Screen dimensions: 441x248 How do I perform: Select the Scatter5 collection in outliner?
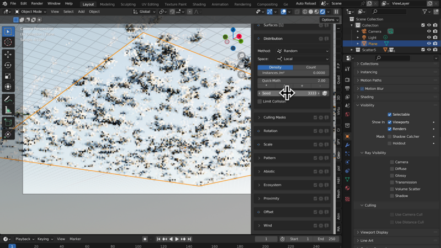coord(369,50)
